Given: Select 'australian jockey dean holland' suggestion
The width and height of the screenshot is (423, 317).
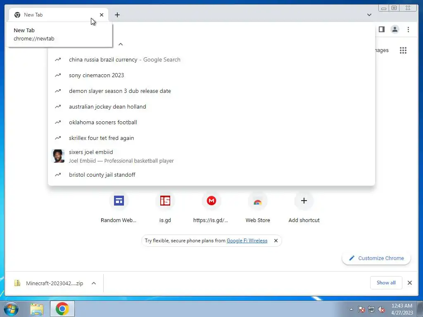Looking at the screenshot, I should coord(211,106).
